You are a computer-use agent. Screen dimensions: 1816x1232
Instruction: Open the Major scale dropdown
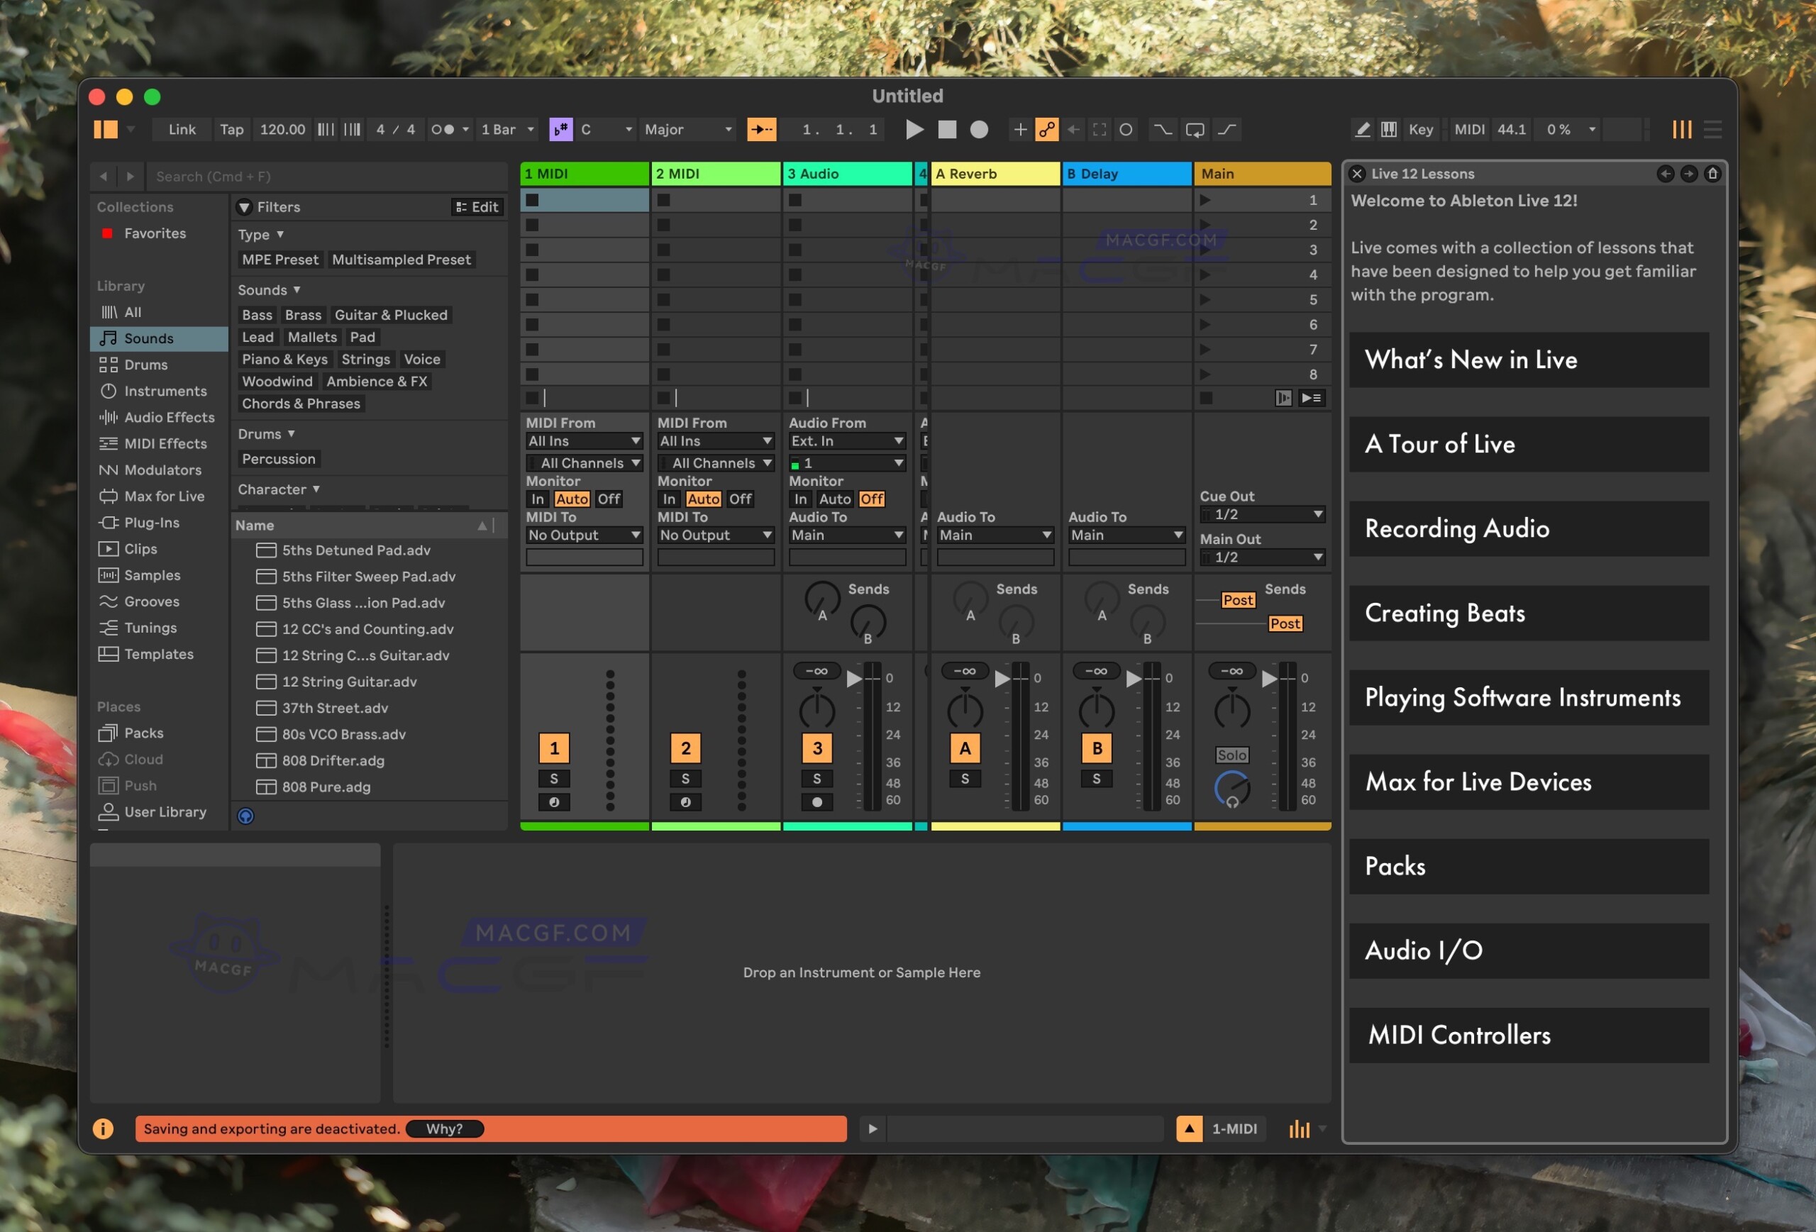(x=685, y=129)
